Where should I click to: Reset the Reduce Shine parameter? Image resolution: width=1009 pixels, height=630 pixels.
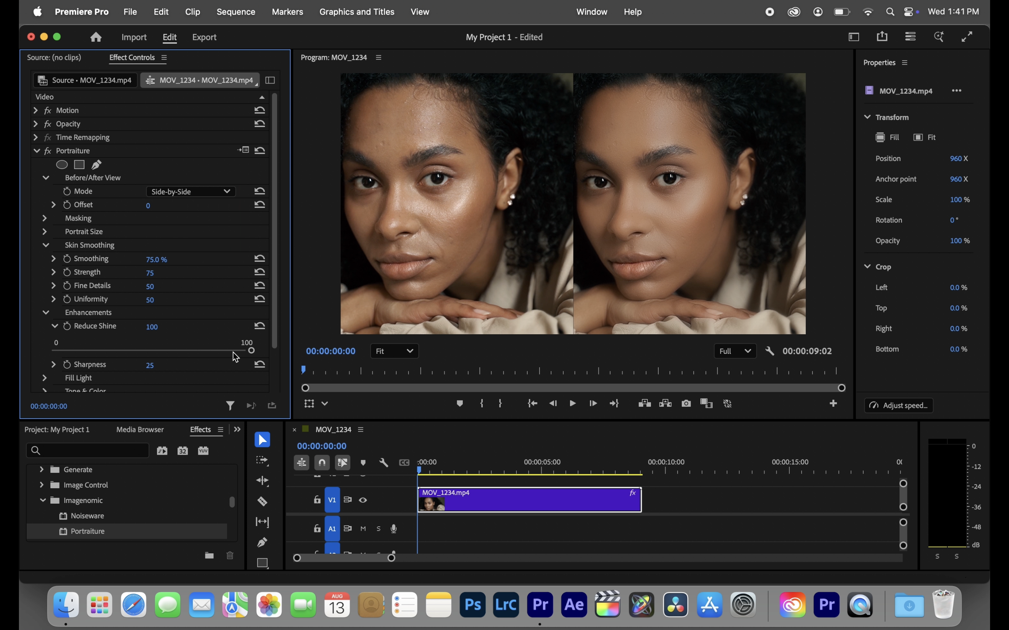pyautogui.click(x=260, y=326)
